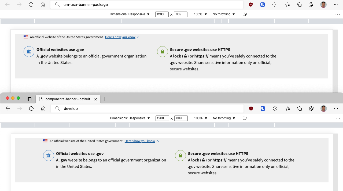Open device toolbar more options in front window

click(x=338, y=118)
